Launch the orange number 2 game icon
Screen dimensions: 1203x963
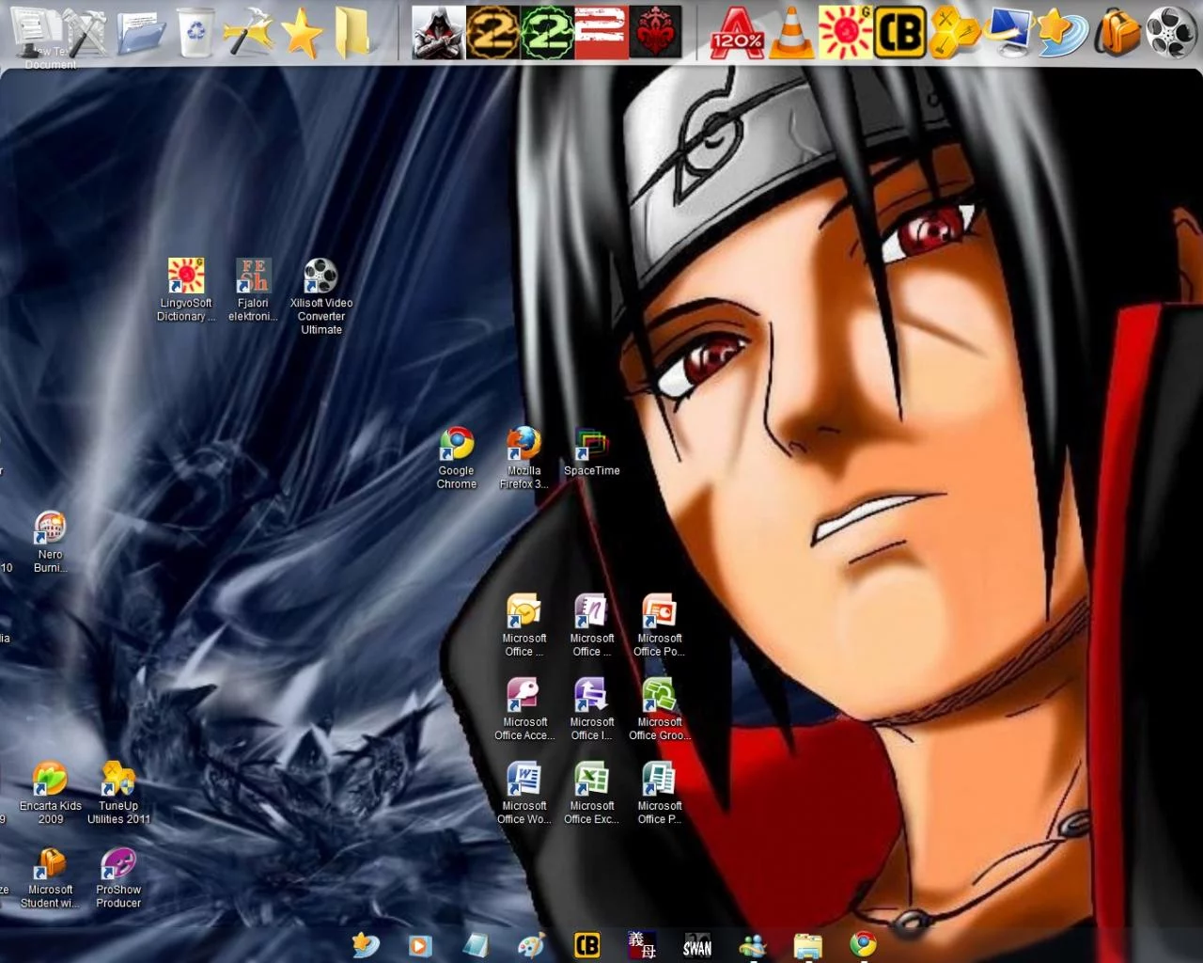493,32
